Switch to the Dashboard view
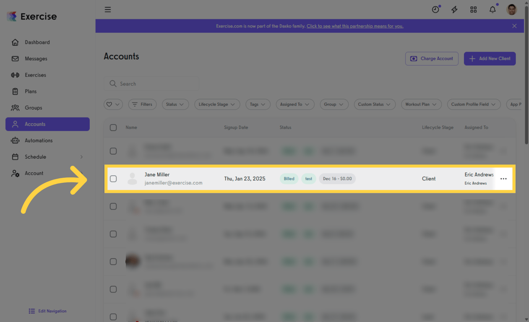 38,42
